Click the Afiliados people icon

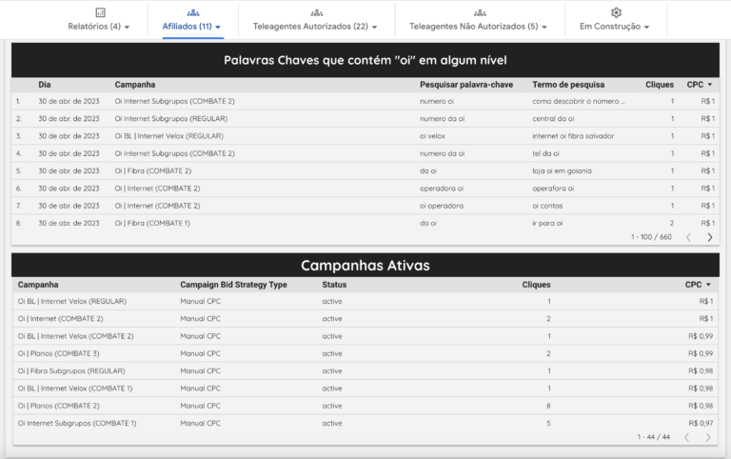click(x=193, y=12)
